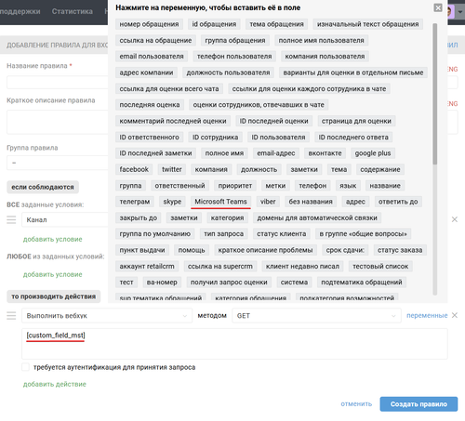Viewport: 465px width, 421px height.
Task: Insert the последняя оценка variable
Action: coord(150,105)
